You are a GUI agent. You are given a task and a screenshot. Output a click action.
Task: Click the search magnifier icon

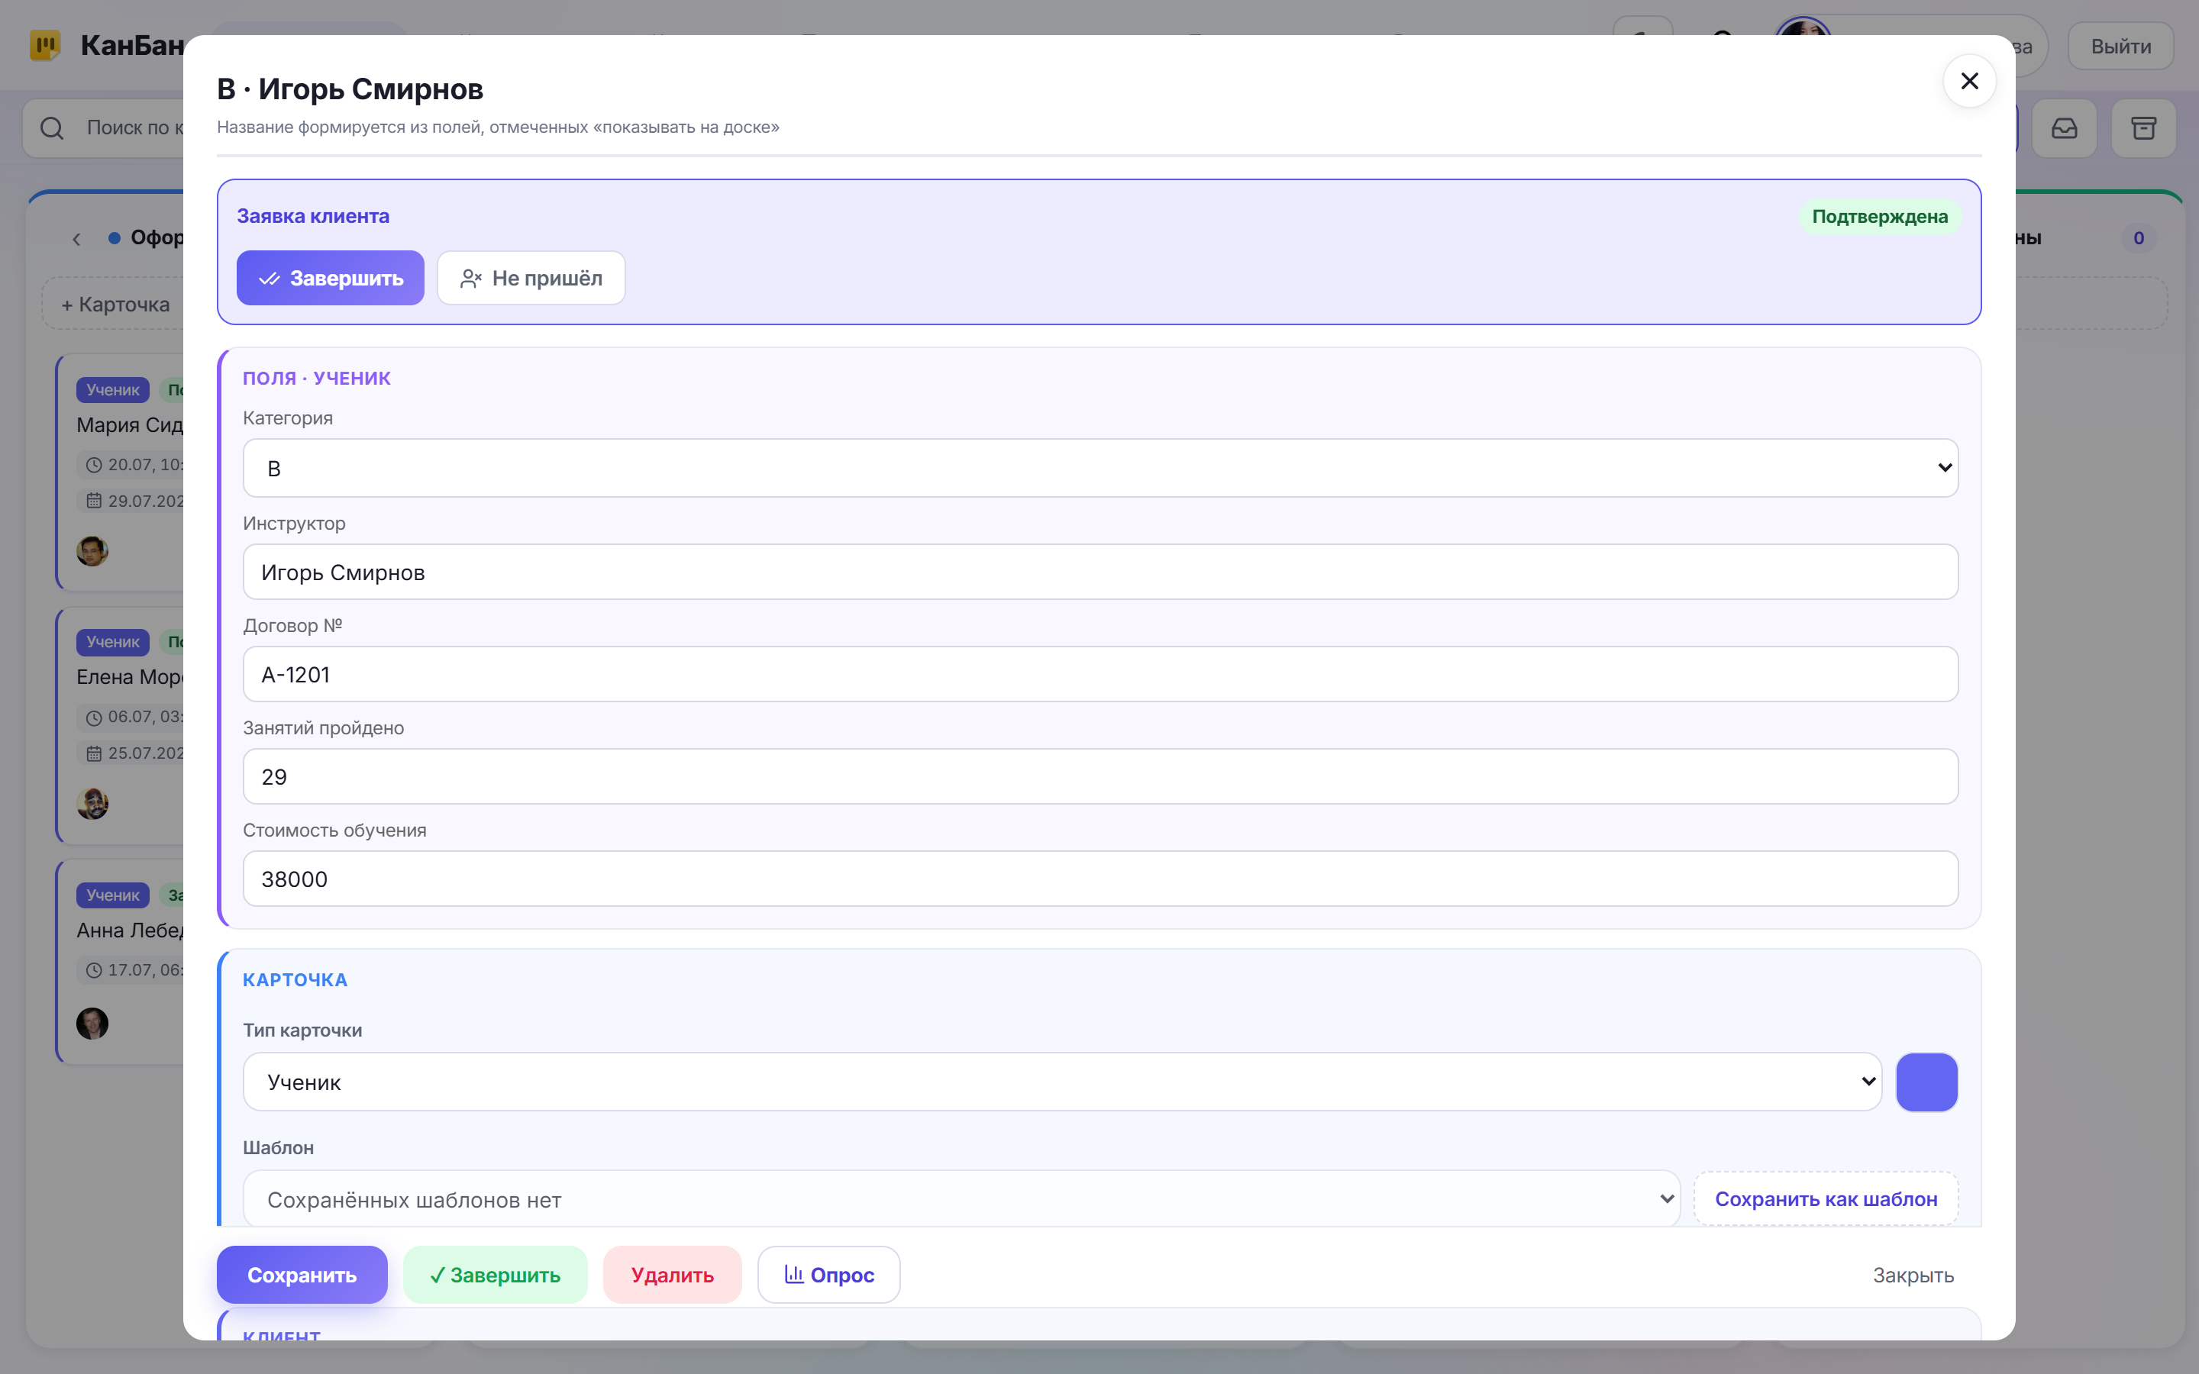pyautogui.click(x=52, y=128)
